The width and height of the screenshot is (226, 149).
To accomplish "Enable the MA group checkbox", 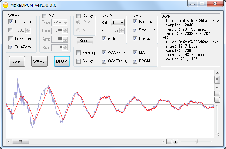I will 44,16.
